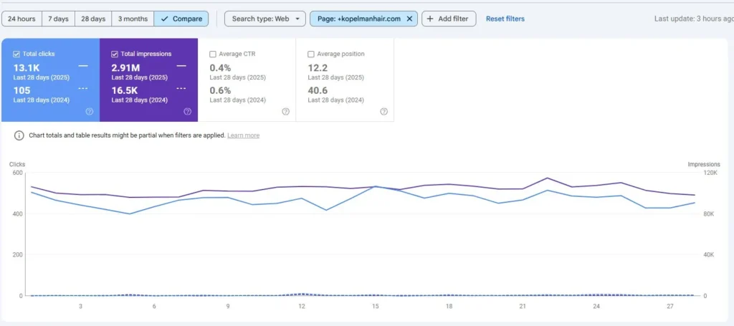The height and width of the screenshot is (326, 734).
Task: Uncheck the Total clicks checkbox
Action: point(16,54)
